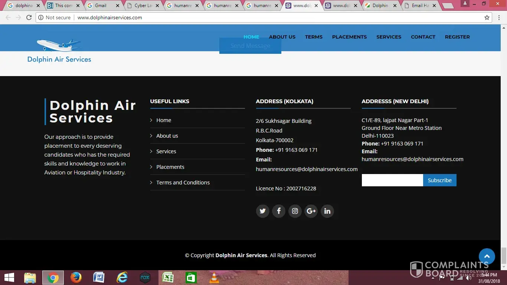
Task: Open Action Center flag icon in tray
Action: [x=442, y=278]
